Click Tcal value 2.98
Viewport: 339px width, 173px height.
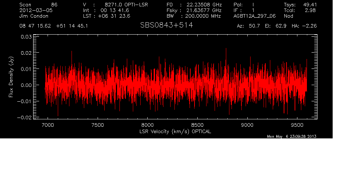click(x=311, y=10)
